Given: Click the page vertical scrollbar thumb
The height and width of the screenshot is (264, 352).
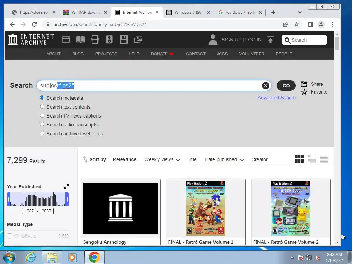Looking at the screenshot, I should point(337,43).
